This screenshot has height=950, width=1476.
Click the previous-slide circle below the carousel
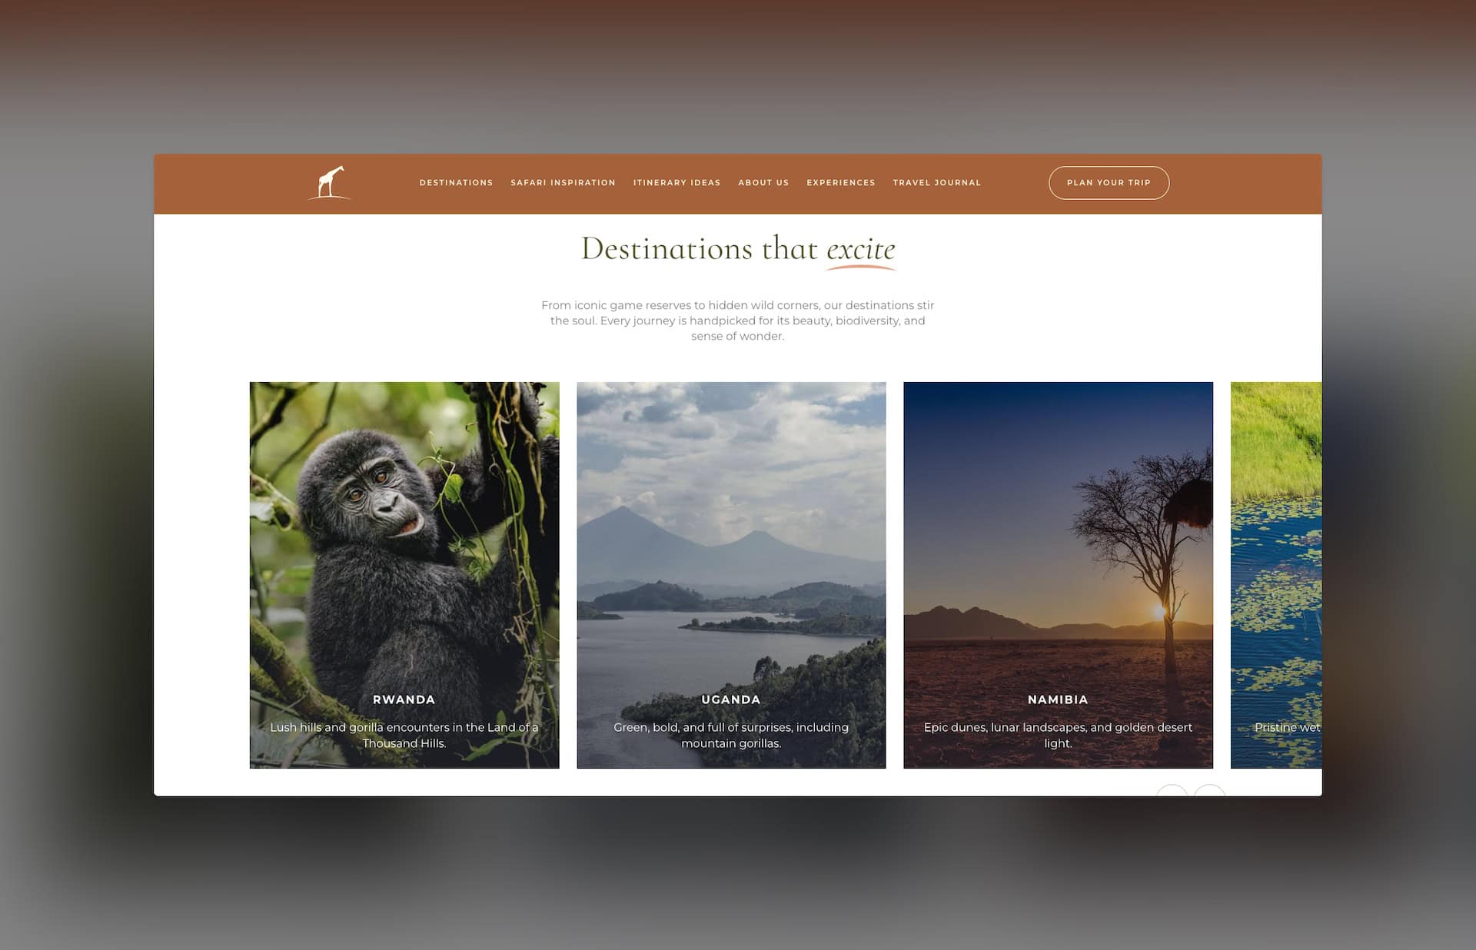tap(1172, 791)
